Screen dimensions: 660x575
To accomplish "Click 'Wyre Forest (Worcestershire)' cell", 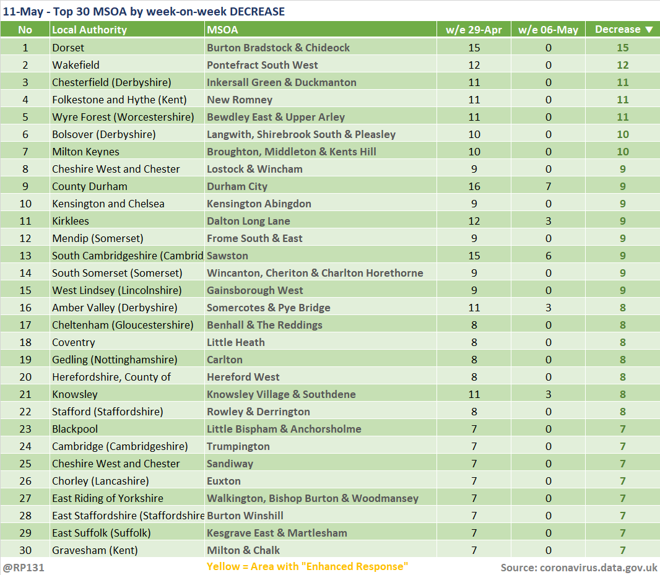I will 127,117.
